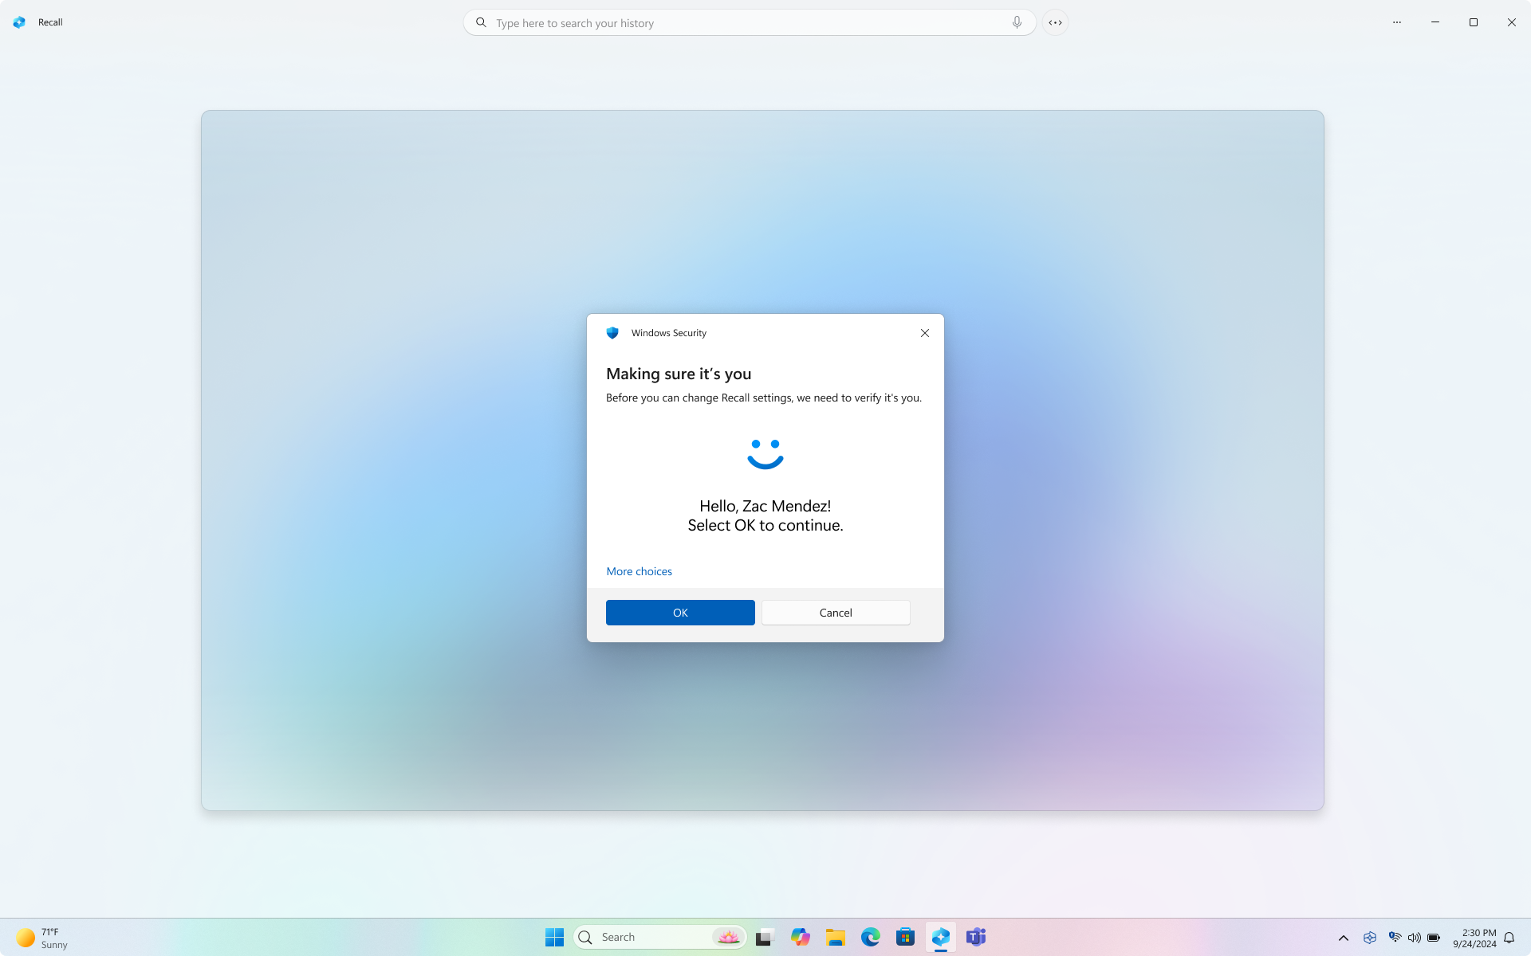The height and width of the screenshot is (956, 1531).
Task: Click the Microsoft Edge browser icon in taskbar
Action: point(870,936)
